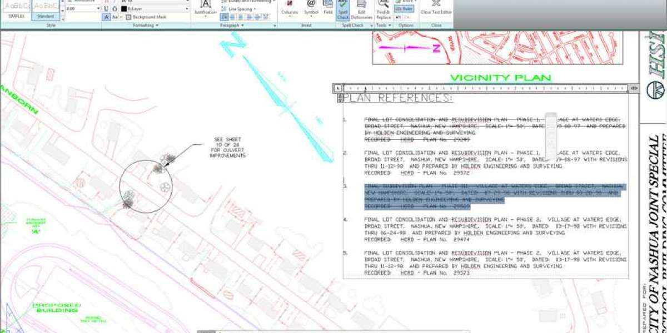
Task: Open Find & Replace
Action: [x=384, y=10]
